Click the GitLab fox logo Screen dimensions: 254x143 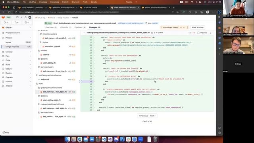coord(3,17)
